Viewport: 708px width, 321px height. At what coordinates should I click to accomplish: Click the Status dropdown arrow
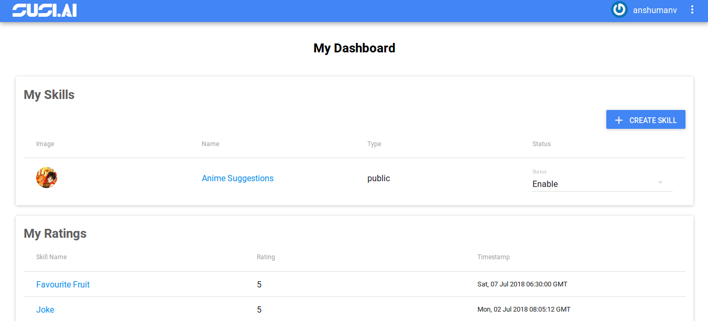pos(660,183)
